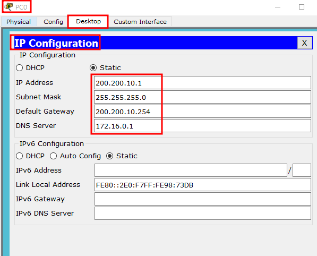Viewport: 317px width, 256px height.
Task: Click the empty IPv6 Gateway field
Action: point(203,199)
